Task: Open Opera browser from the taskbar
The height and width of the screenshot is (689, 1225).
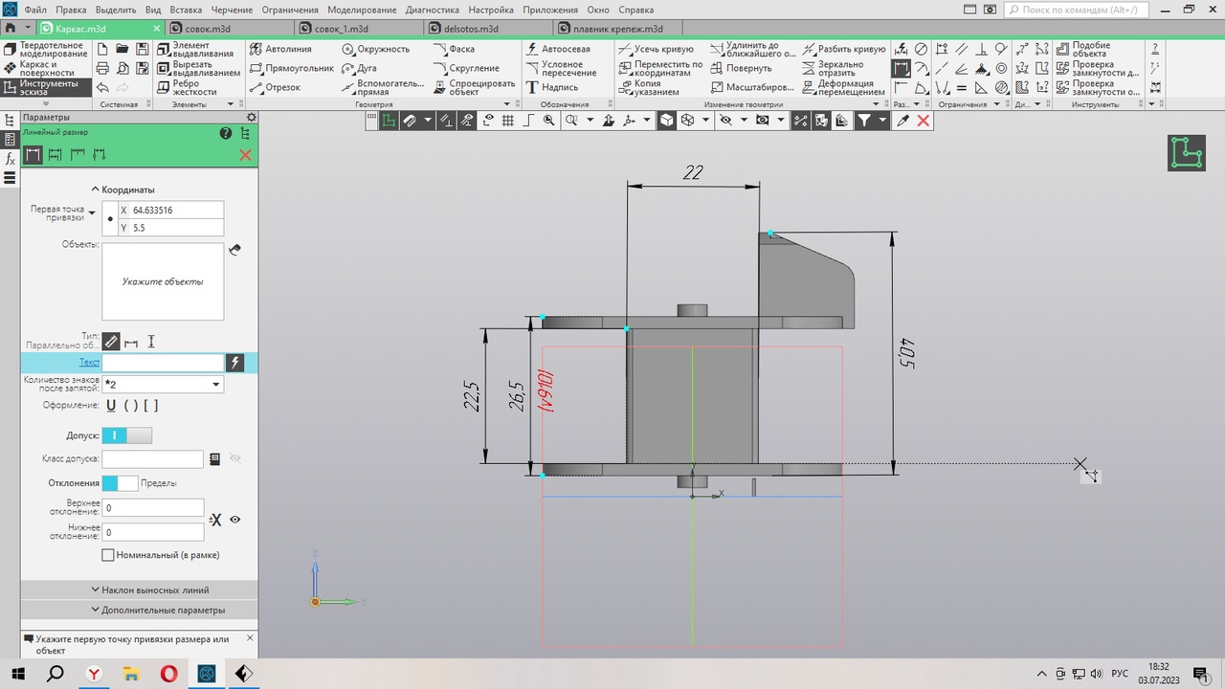Action: click(x=168, y=674)
